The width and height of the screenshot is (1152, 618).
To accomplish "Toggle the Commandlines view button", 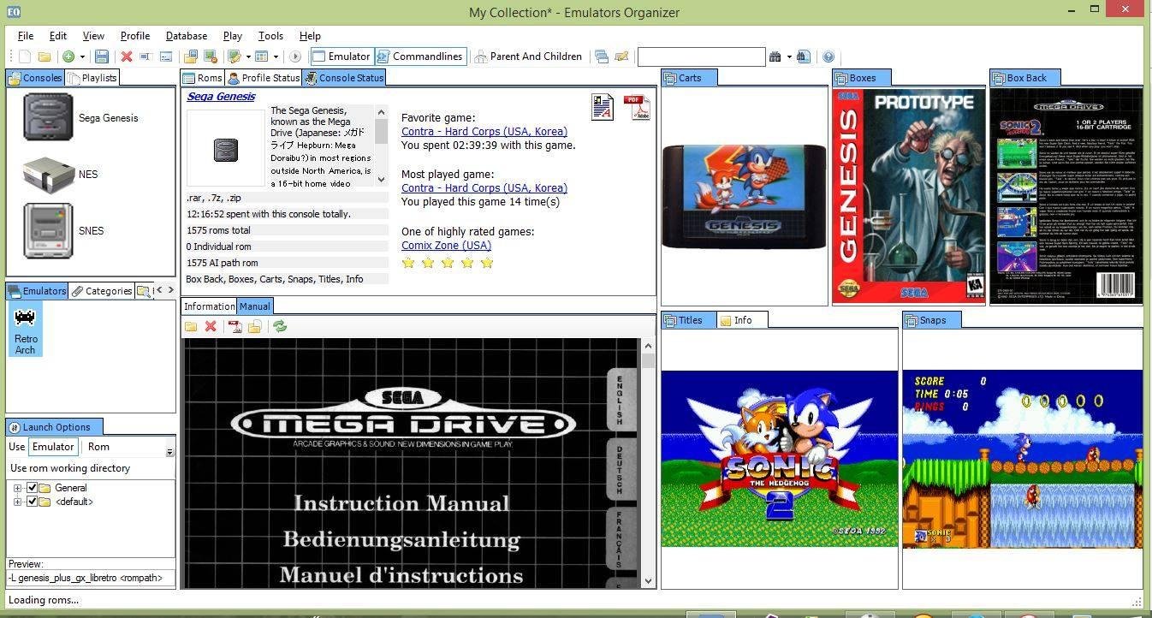I will point(422,56).
